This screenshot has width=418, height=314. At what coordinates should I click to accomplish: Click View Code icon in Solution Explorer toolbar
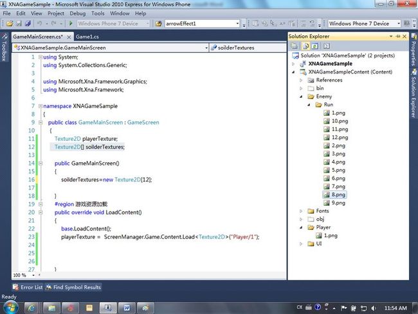(327, 46)
